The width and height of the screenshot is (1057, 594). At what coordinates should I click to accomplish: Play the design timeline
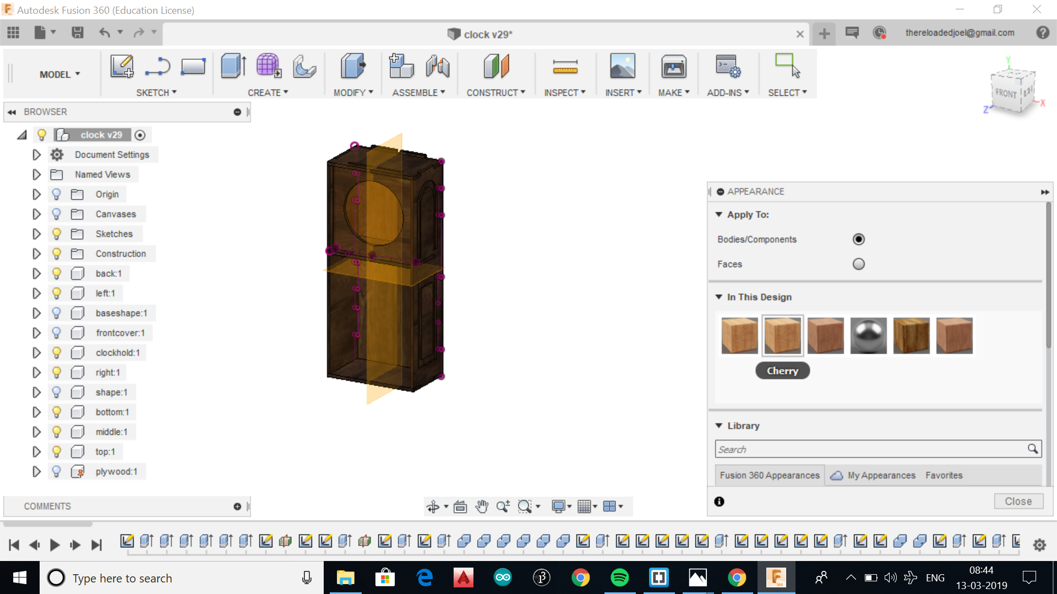pyautogui.click(x=55, y=545)
